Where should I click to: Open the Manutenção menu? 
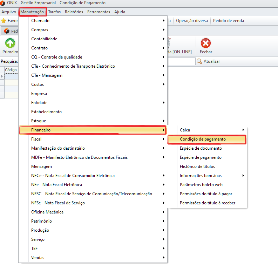[x=32, y=12]
